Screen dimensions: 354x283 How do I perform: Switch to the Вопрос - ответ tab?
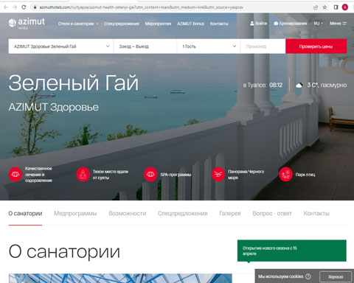pyautogui.click(x=272, y=214)
